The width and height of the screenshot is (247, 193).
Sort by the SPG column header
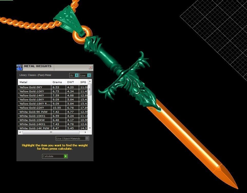pos(83,82)
